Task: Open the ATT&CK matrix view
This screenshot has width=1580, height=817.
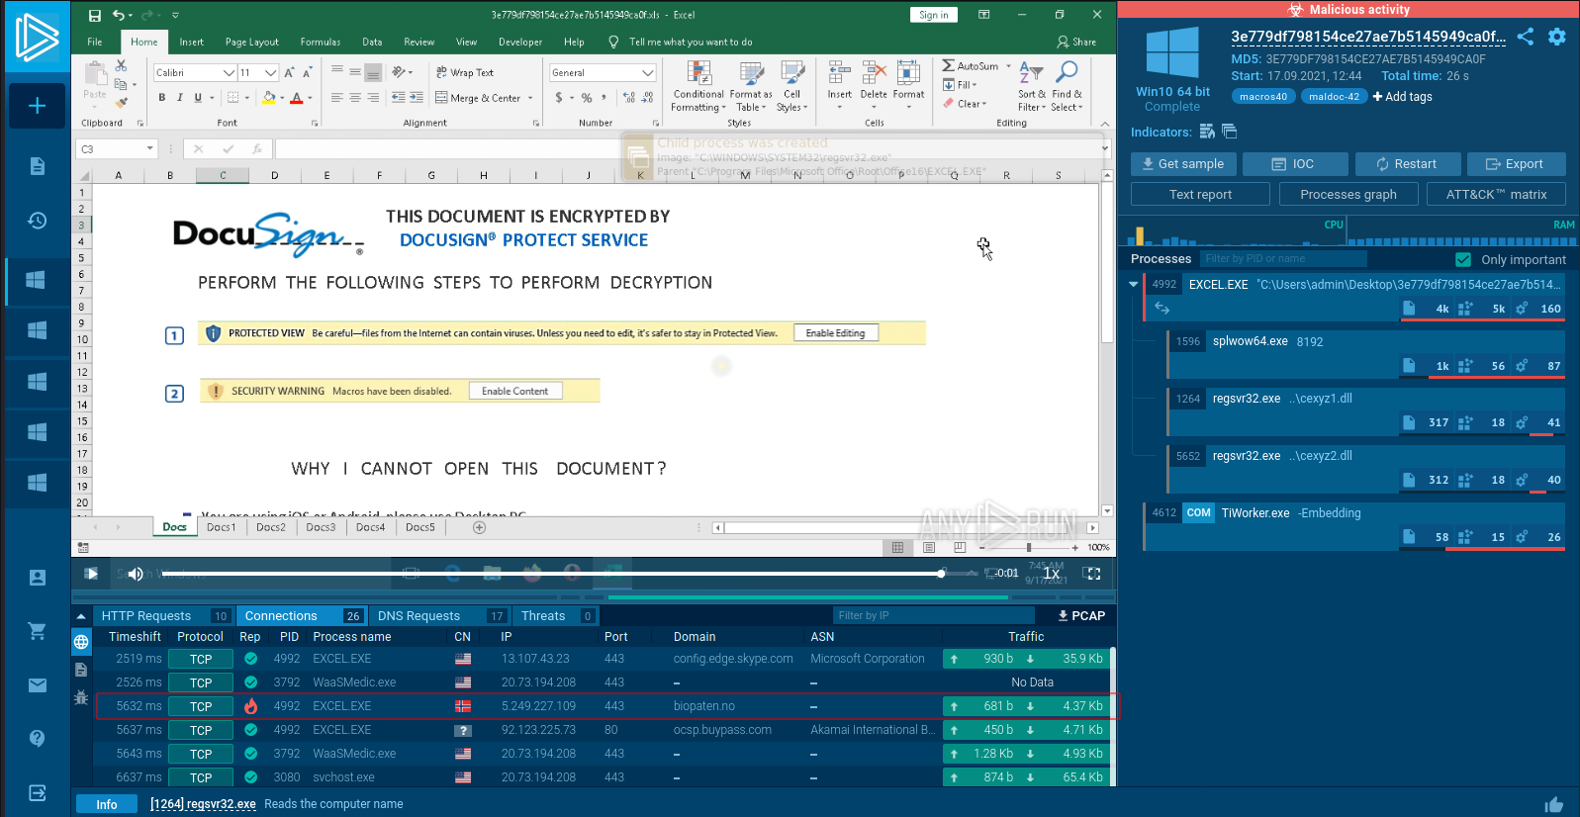Action: pyautogui.click(x=1497, y=194)
